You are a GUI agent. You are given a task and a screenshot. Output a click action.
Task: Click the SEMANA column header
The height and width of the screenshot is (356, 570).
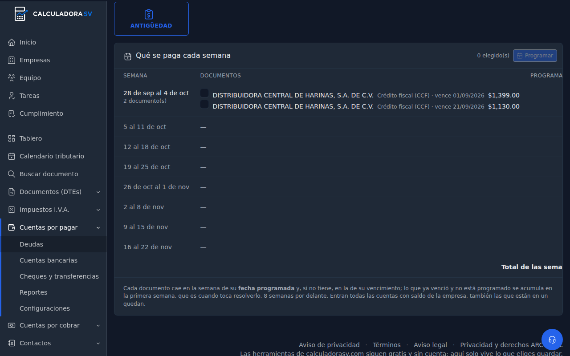(135, 76)
